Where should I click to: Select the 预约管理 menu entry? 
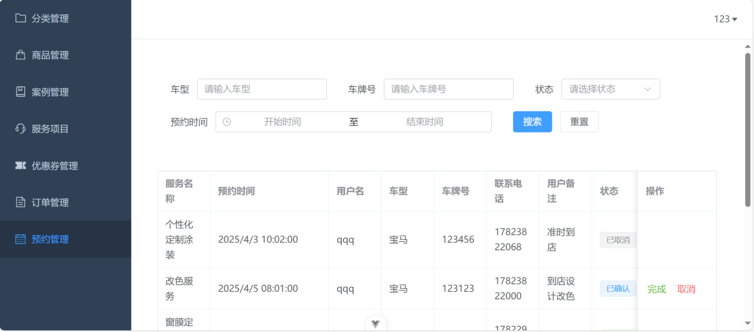click(65, 239)
